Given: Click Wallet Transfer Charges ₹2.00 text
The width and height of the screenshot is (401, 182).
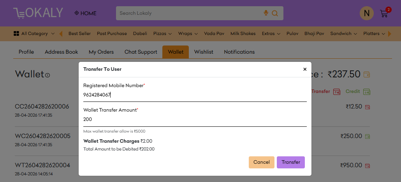Looking at the screenshot, I should (118, 141).
